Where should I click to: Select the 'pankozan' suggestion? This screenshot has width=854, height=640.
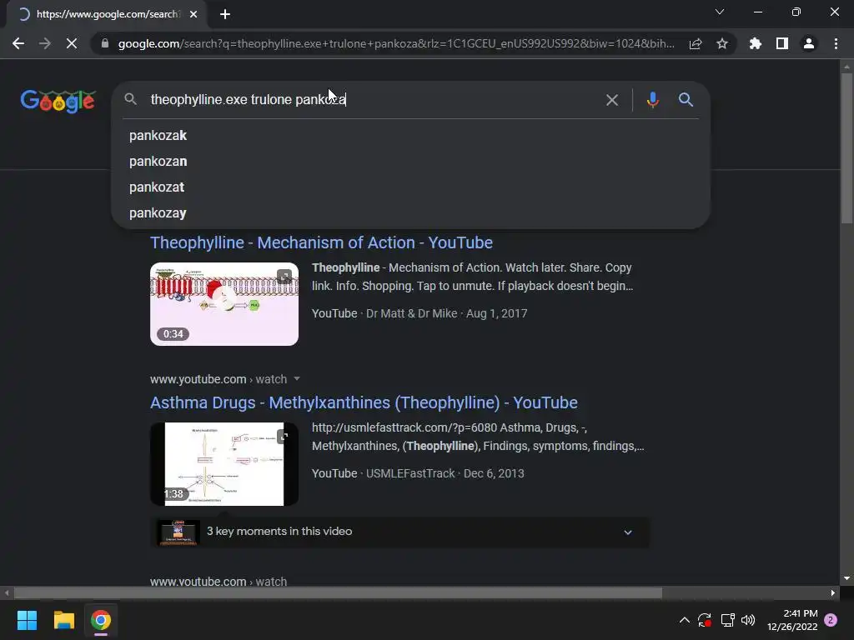tap(410, 161)
